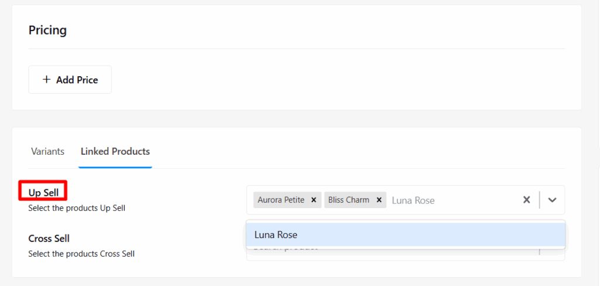Select the Aurora Petite chip label

281,200
